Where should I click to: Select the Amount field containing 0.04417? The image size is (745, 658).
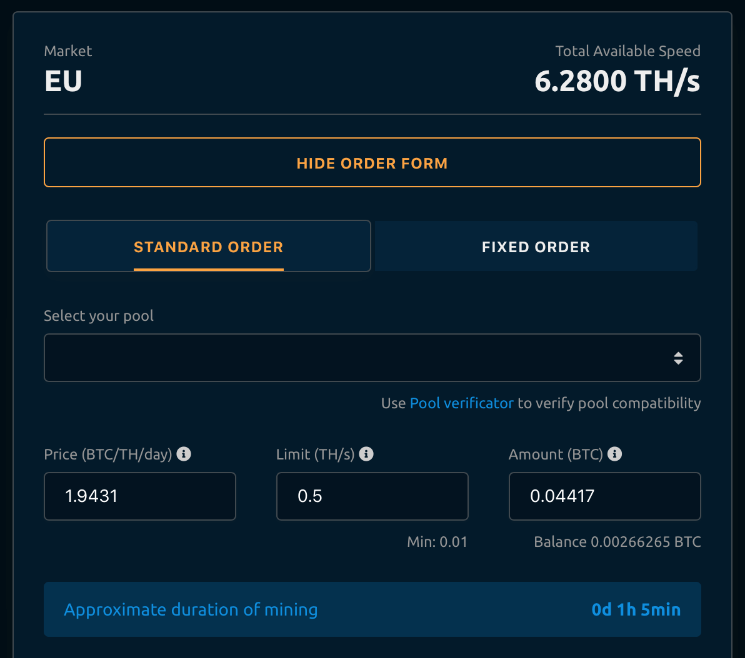click(604, 496)
